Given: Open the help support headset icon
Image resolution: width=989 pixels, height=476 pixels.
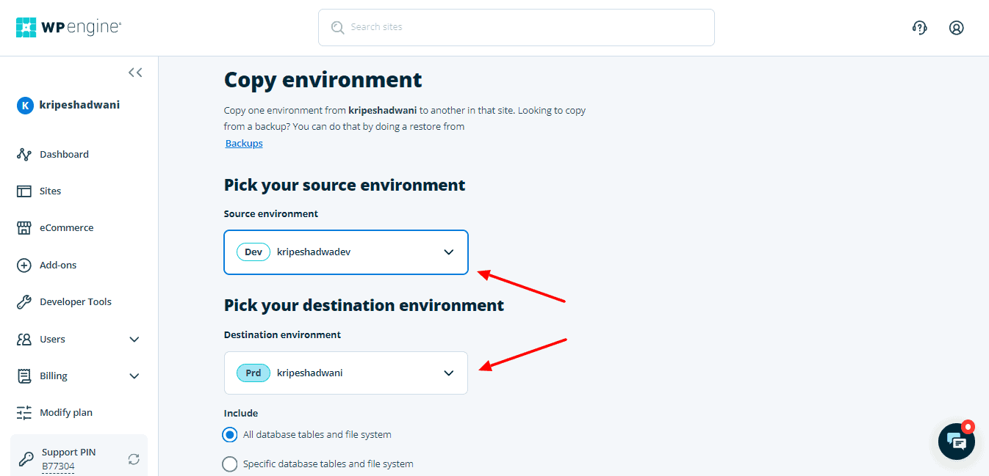Looking at the screenshot, I should (919, 28).
